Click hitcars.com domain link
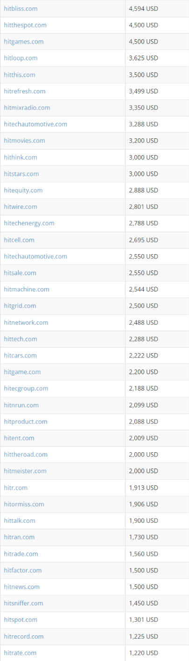This screenshot has width=189, height=661. [x=20, y=355]
